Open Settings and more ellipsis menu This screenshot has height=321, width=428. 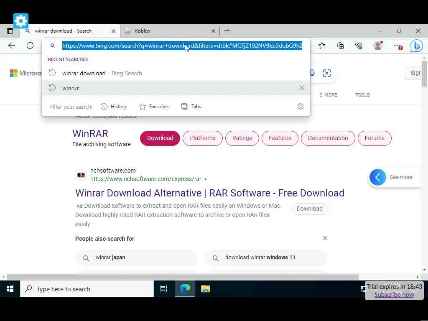[398, 46]
